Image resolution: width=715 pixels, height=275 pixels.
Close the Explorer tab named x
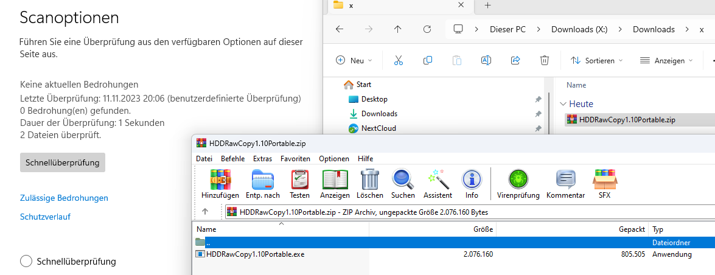pyautogui.click(x=461, y=5)
